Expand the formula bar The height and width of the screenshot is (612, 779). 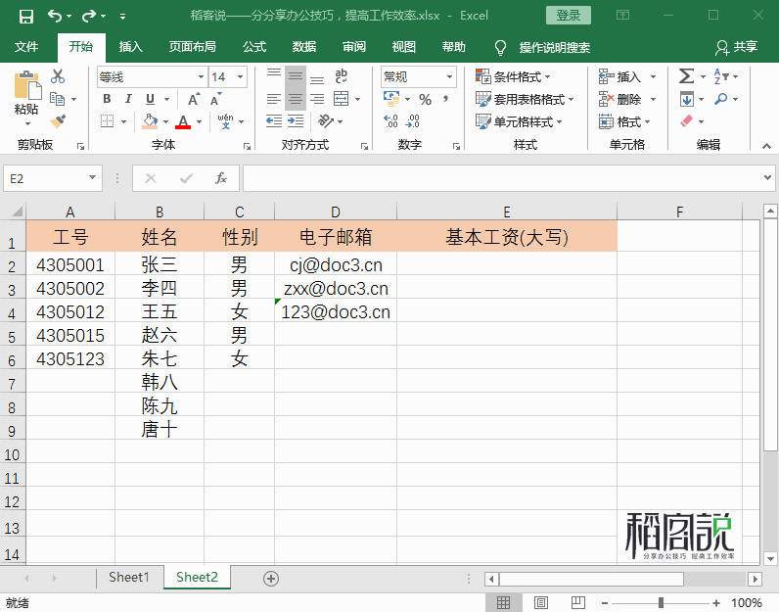tap(767, 177)
